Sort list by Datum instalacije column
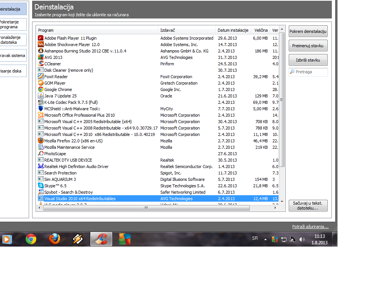Image resolution: width=387 pixels, height=290 pixels. (x=233, y=30)
